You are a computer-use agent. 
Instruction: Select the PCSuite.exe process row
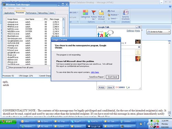click(29, 48)
